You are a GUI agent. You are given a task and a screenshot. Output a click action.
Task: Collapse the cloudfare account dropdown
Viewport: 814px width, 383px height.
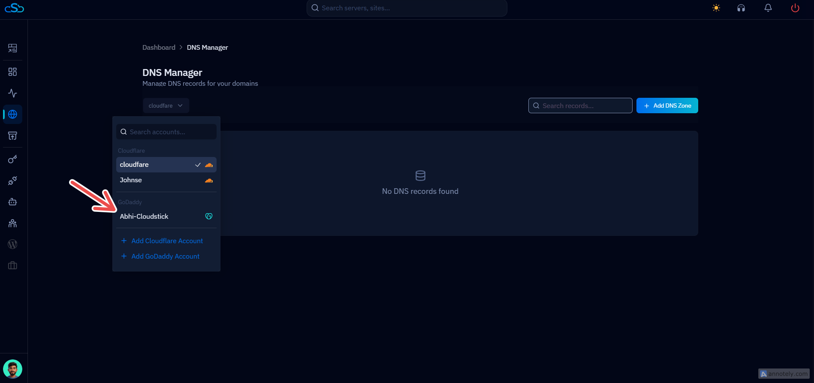(x=166, y=106)
